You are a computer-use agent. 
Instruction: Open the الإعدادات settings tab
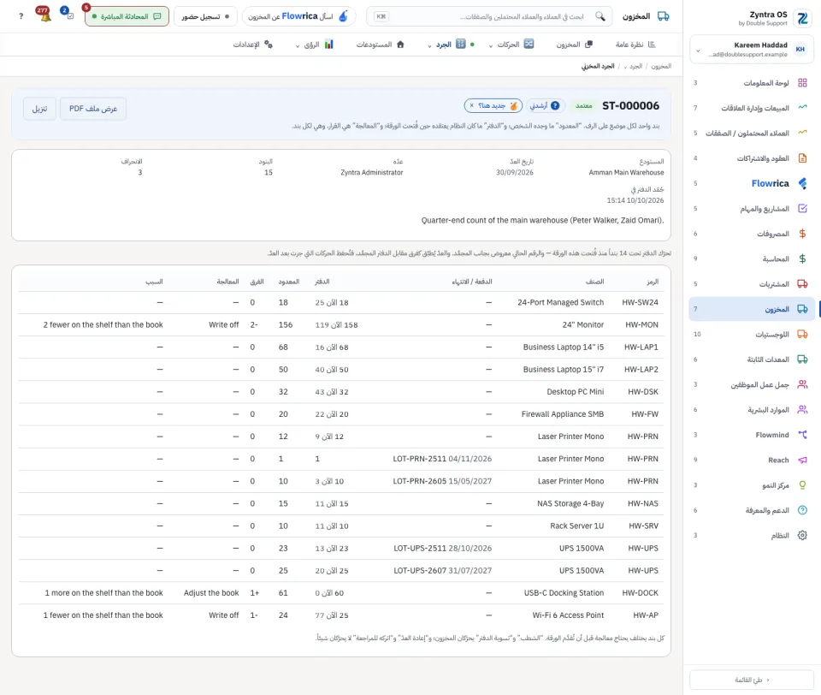(x=253, y=45)
